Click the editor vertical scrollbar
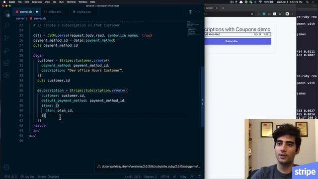Viewport: 318px width, 179px height. 202,97
